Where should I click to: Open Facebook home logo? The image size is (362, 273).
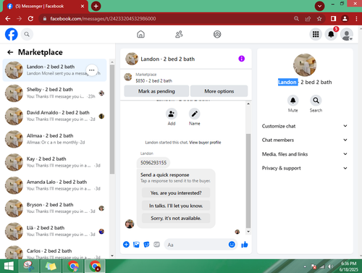(x=12, y=34)
